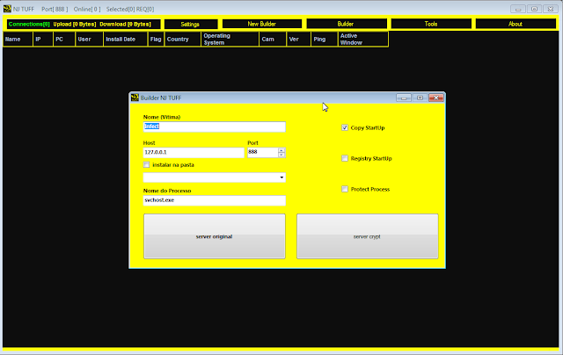Click the Host input field

pyautogui.click(x=194, y=152)
